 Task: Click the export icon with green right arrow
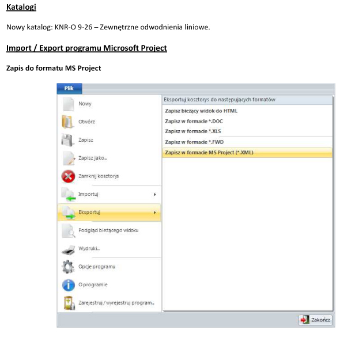68,213
